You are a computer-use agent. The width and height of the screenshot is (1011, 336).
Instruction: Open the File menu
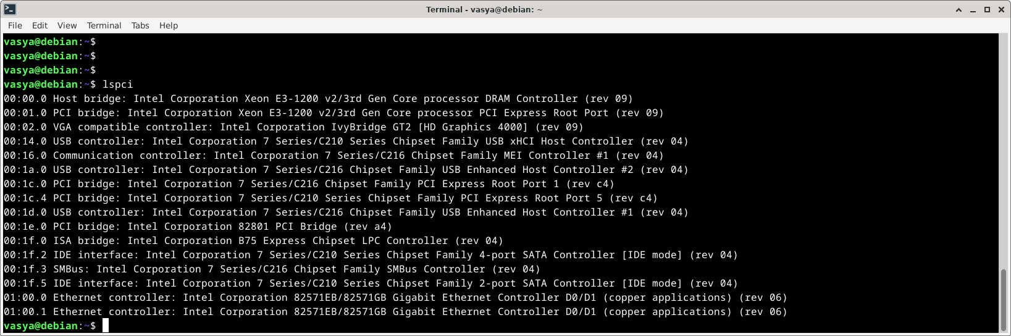pyautogui.click(x=15, y=25)
